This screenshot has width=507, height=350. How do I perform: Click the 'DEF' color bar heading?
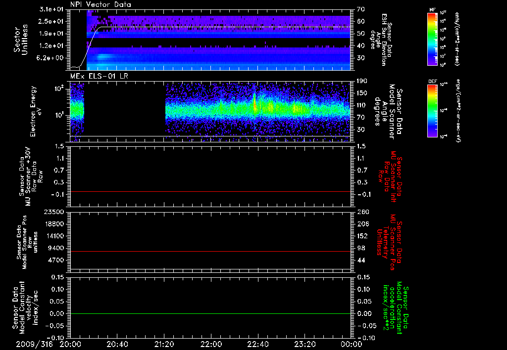433,82
